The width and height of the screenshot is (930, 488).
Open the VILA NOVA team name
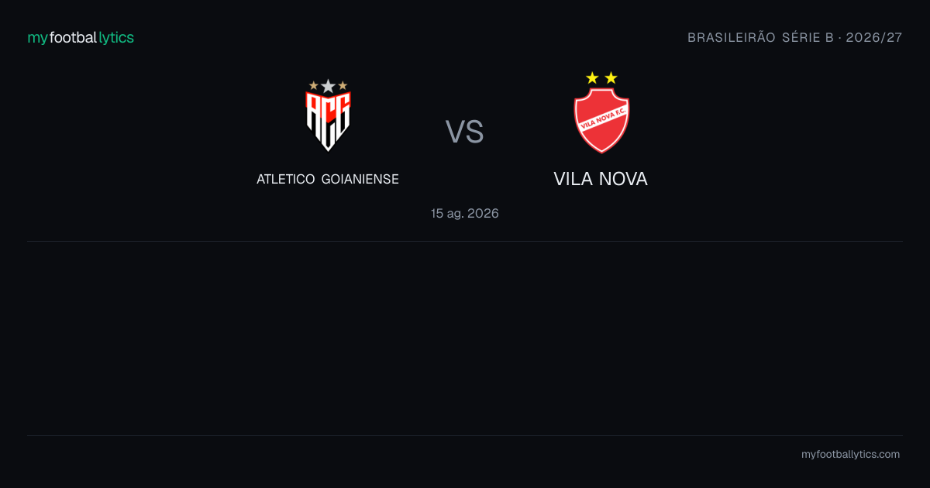601,179
